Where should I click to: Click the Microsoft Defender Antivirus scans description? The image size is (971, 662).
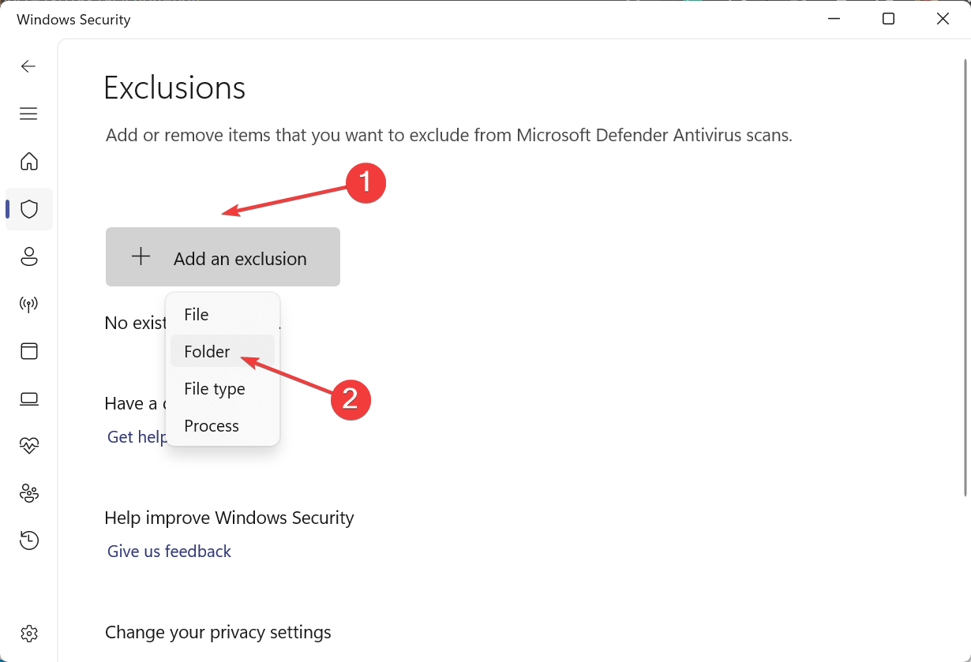449,135
